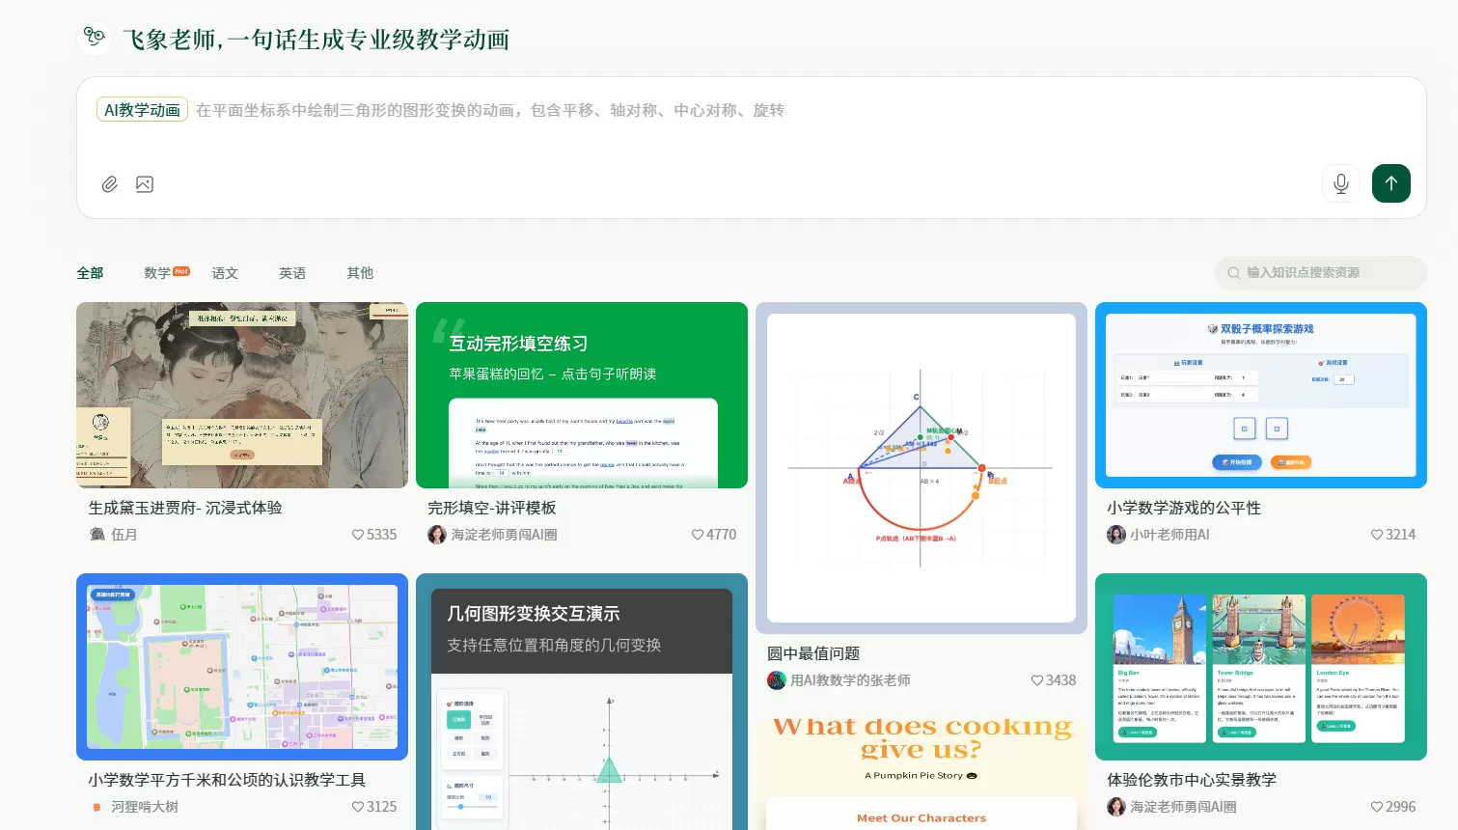The height and width of the screenshot is (830, 1458).
Task: Open the 其他 category tab
Action: tap(359, 273)
